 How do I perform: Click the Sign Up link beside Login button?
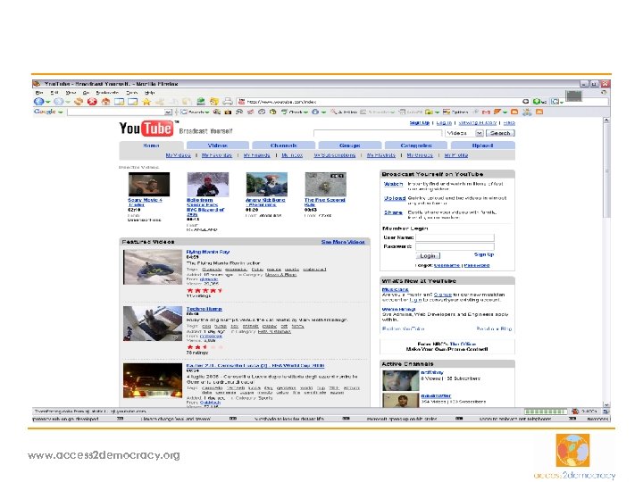pos(484,255)
